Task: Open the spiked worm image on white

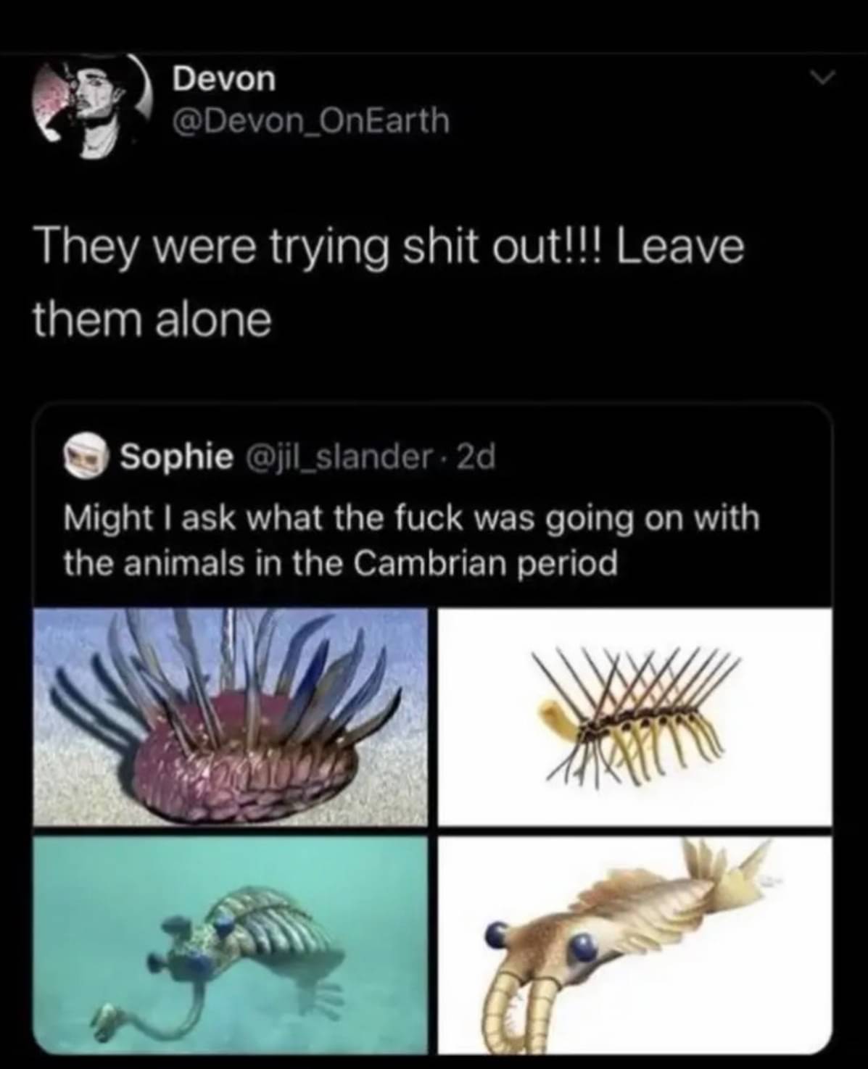Action: pos(635,716)
